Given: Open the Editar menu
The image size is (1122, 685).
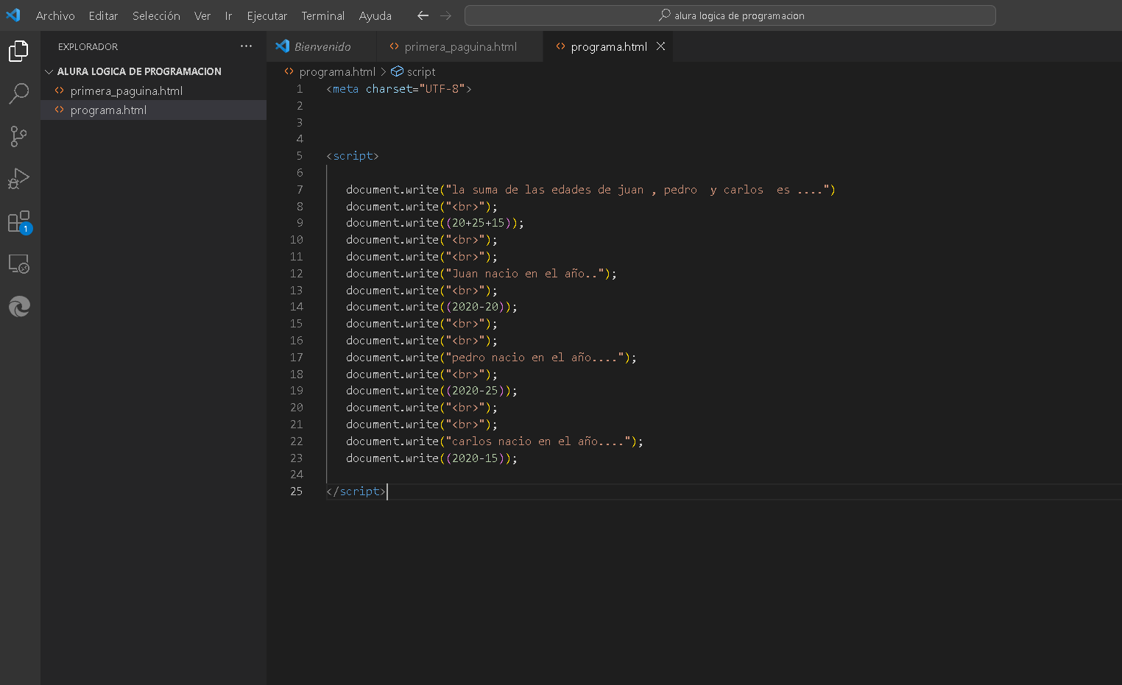Looking at the screenshot, I should click(103, 15).
